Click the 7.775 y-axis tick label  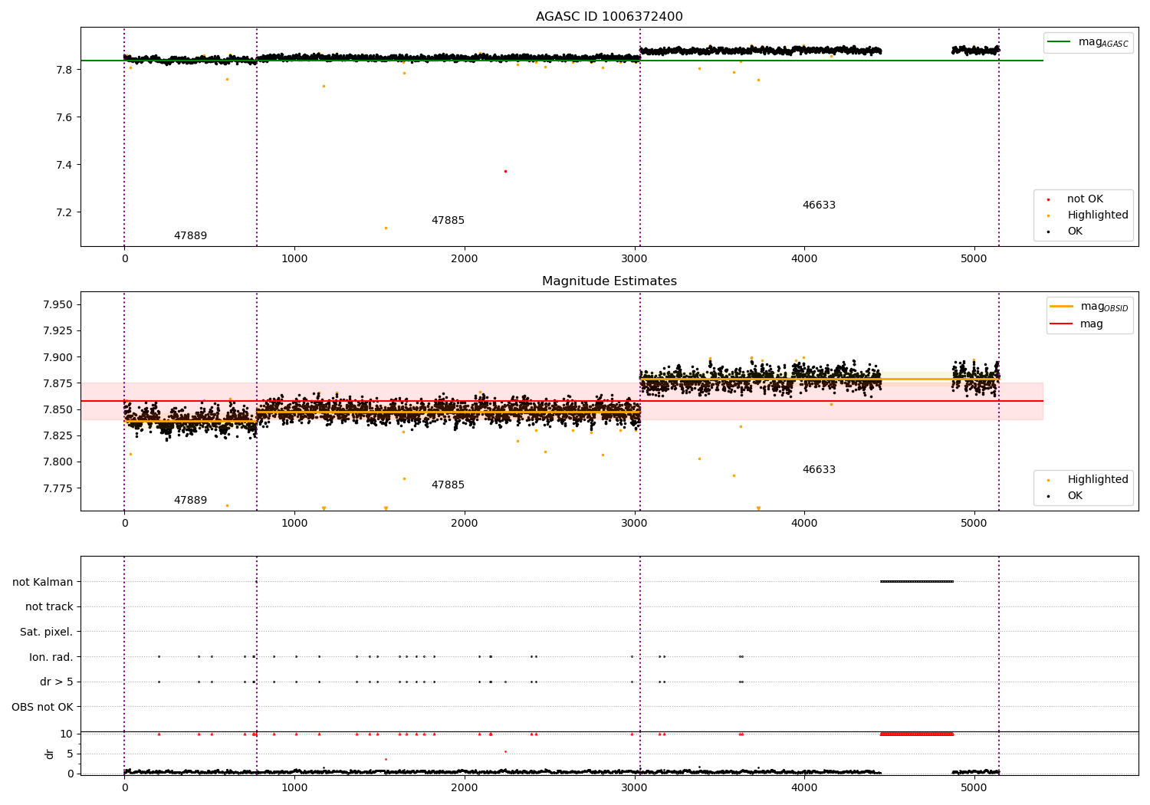57,488
